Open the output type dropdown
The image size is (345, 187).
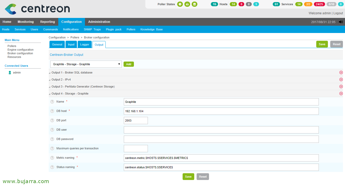(86, 64)
